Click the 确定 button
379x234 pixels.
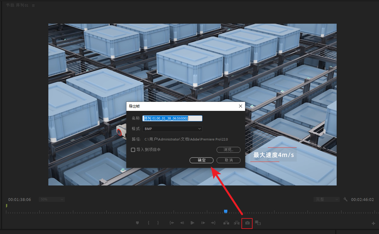[202, 160]
